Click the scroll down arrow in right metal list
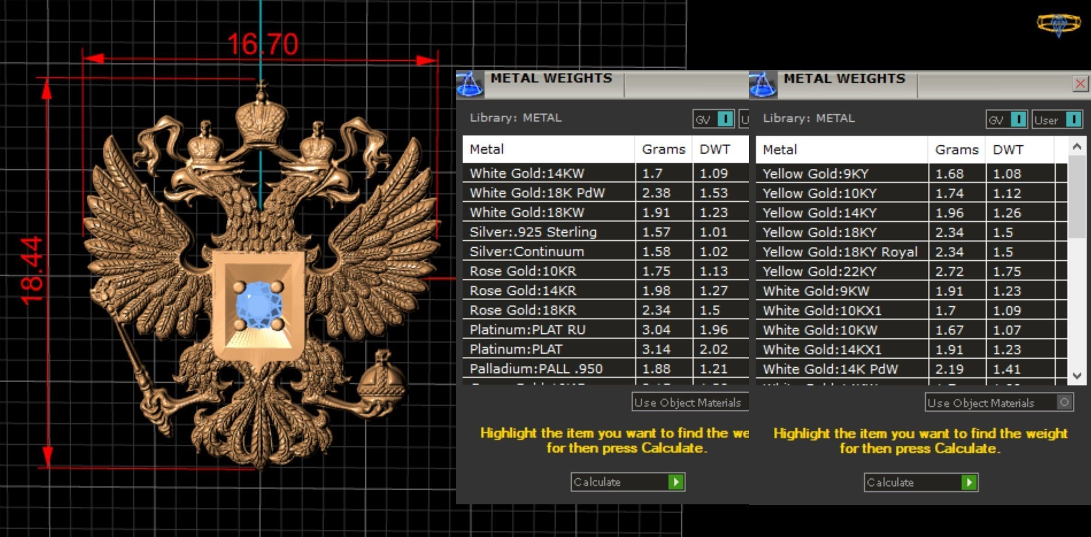Image resolution: width=1091 pixels, height=537 pixels. pos(1077,375)
